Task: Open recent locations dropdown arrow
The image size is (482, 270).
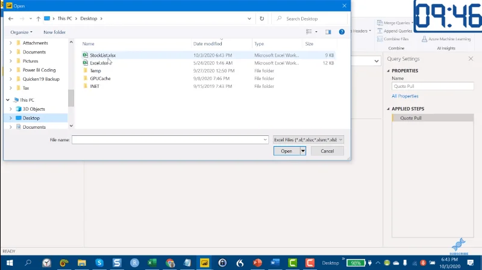Action: [31, 19]
